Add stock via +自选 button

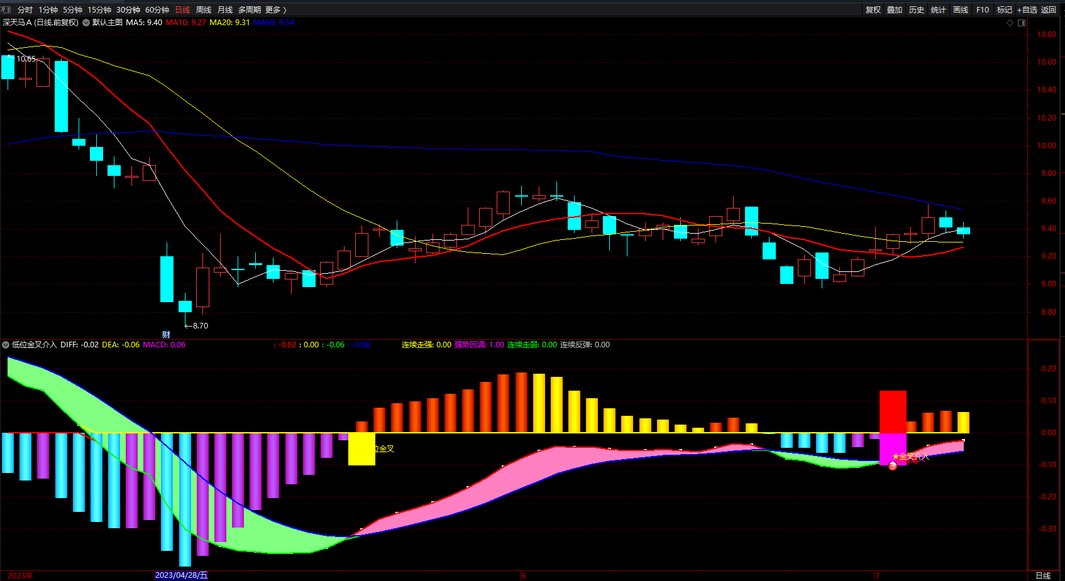pos(1027,9)
